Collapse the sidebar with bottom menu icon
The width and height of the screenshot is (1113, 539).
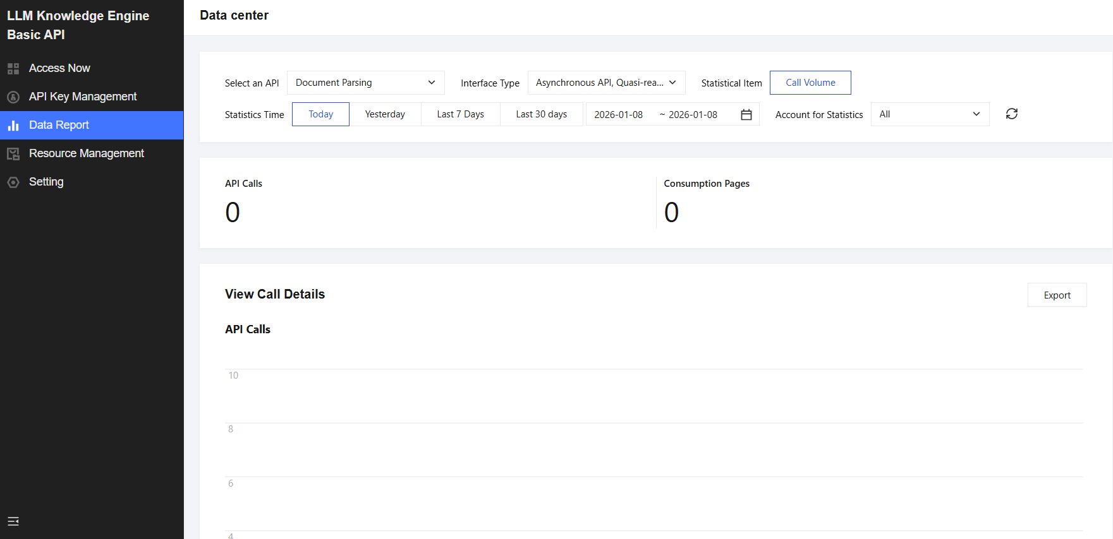click(13, 521)
